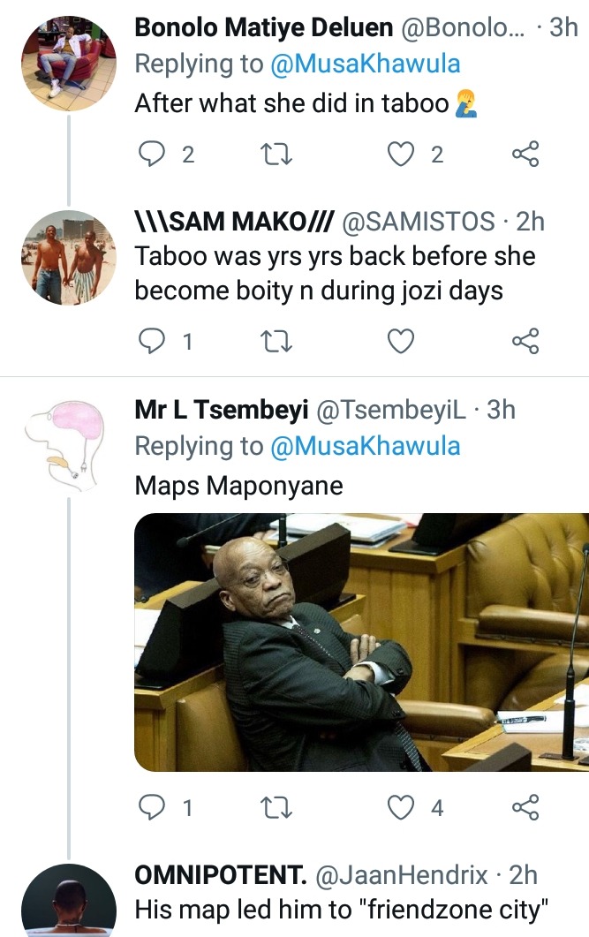
Task: Reply to SAM MAKO's tweet
Action: pos(152,341)
